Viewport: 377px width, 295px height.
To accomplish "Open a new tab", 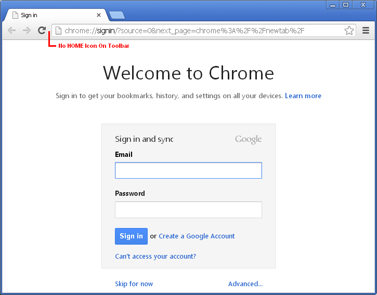I will (117, 15).
